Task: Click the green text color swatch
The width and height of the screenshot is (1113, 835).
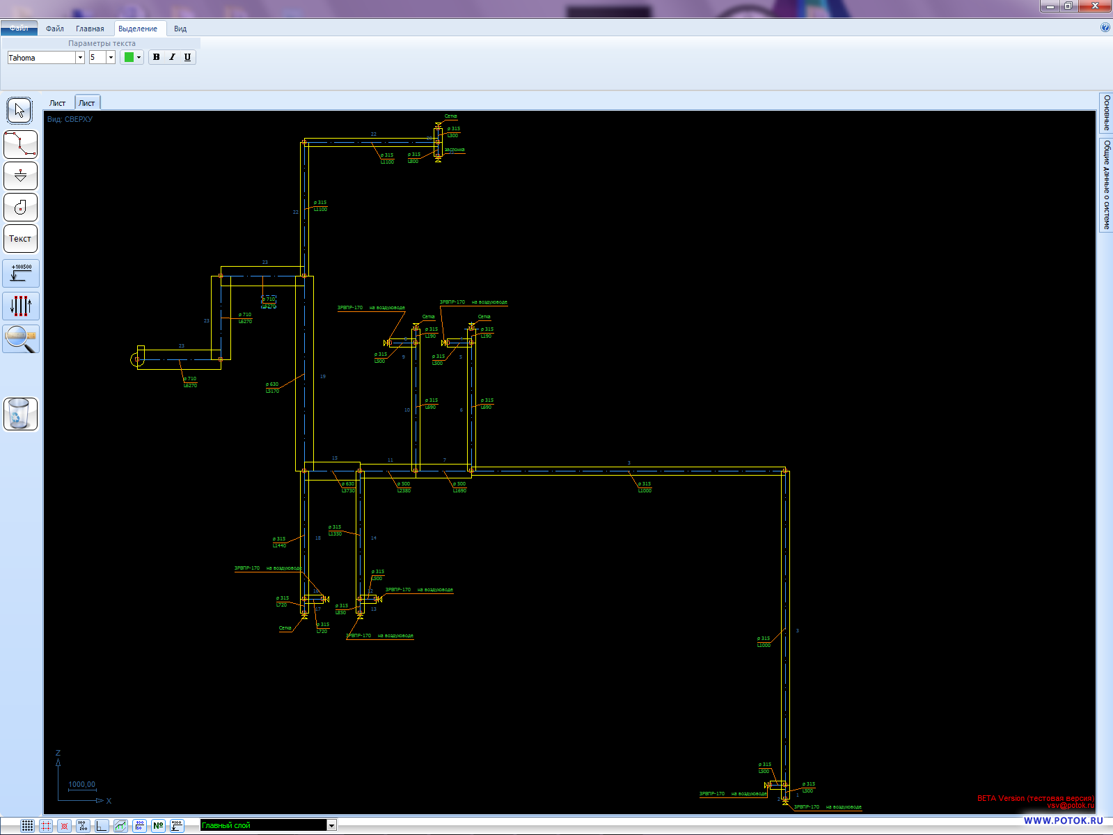Action: point(129,58)
